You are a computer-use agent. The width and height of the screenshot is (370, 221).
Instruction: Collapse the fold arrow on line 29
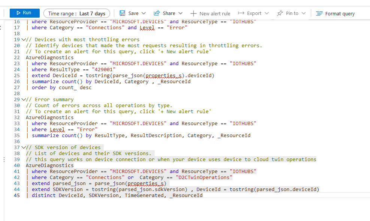(x=23, y=99)
